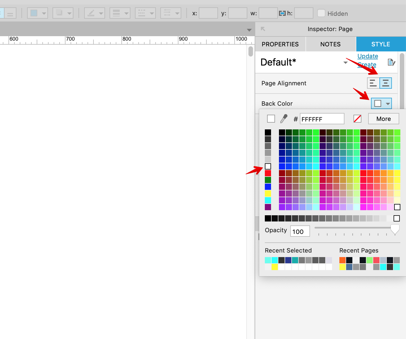Click the Opacity value field
The height and width of the screenshot is (339, 406).
(300, 231)
